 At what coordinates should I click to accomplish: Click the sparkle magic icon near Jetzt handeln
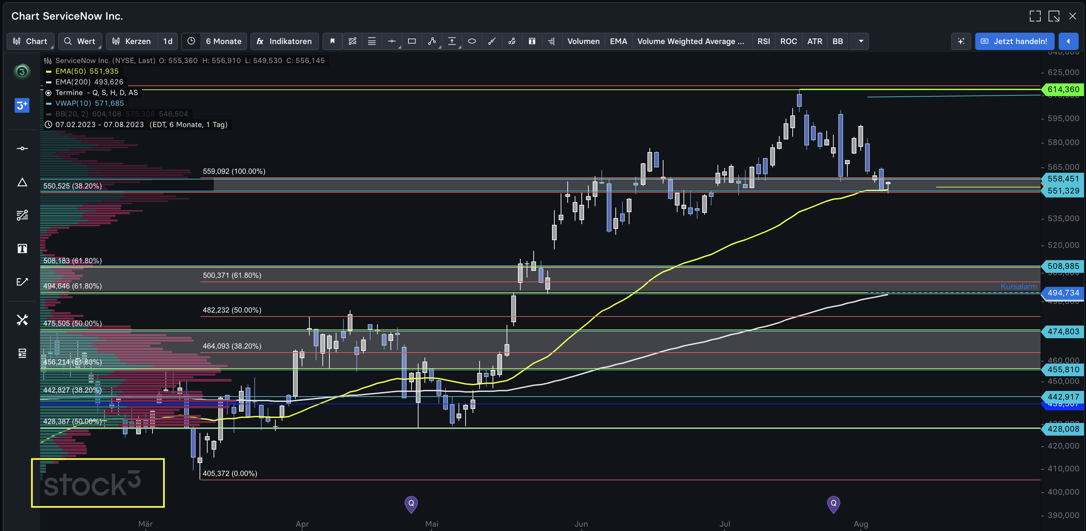(x=961, y=41)
